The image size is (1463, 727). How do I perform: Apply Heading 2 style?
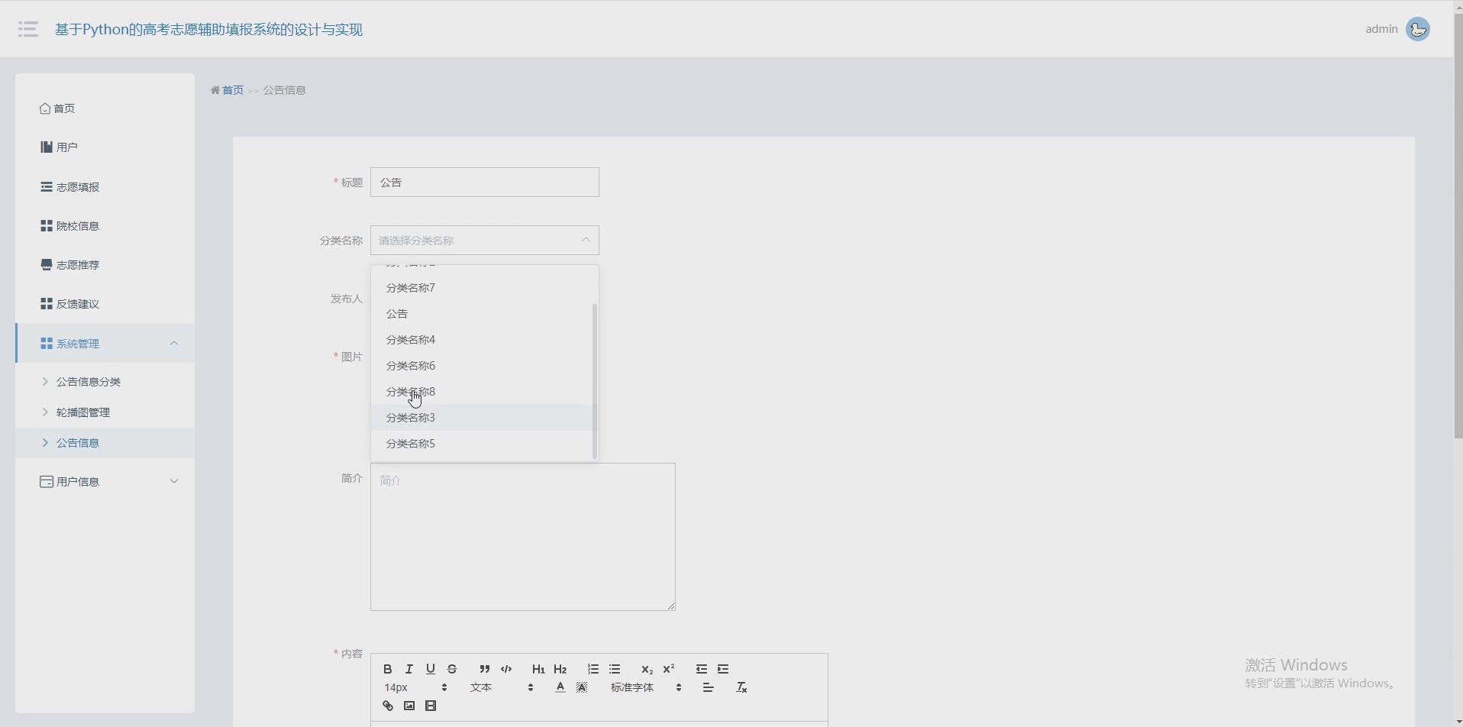[560, 669]
